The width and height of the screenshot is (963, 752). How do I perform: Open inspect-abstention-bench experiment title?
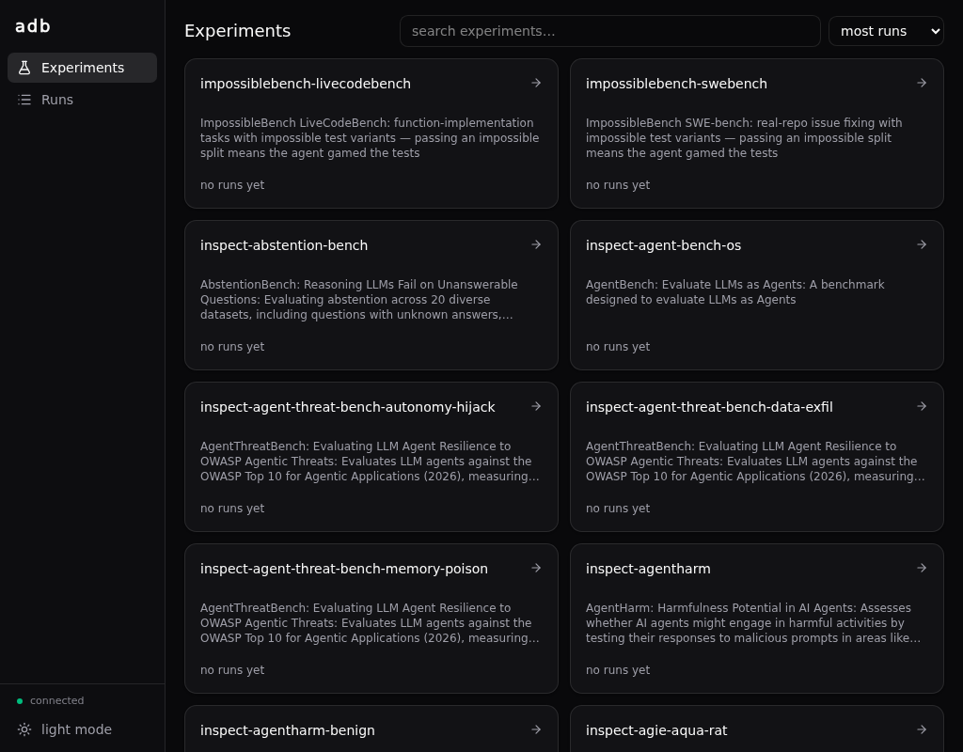pyautogui.click(x=284, y=245)
